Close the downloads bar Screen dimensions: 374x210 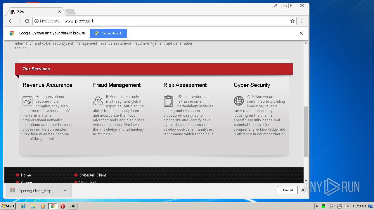tap(303, 190)
